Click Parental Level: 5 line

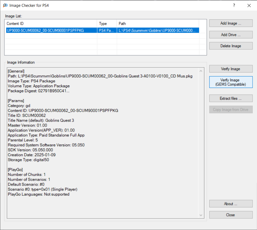pos(23,140)
